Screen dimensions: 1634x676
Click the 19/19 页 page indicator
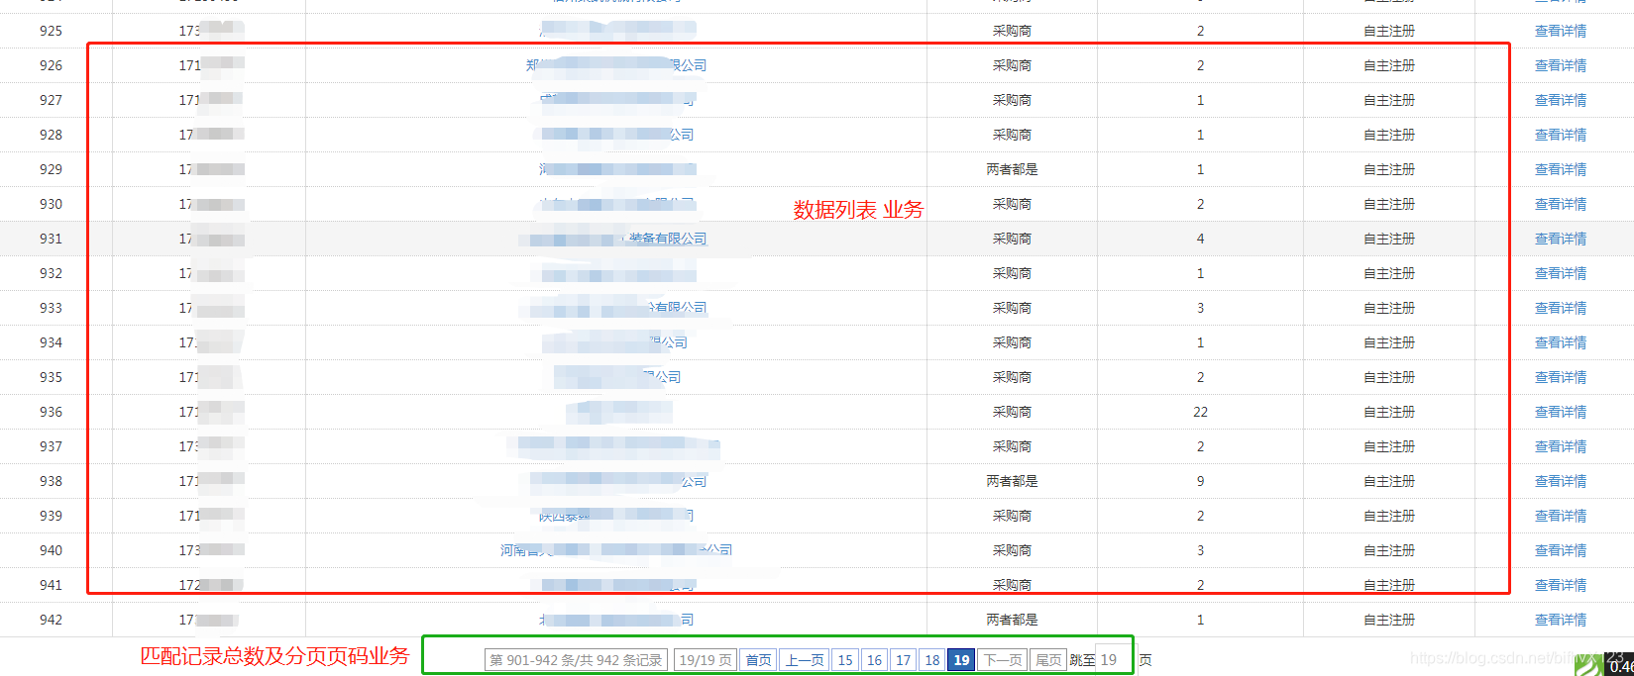tap(706, 660)
